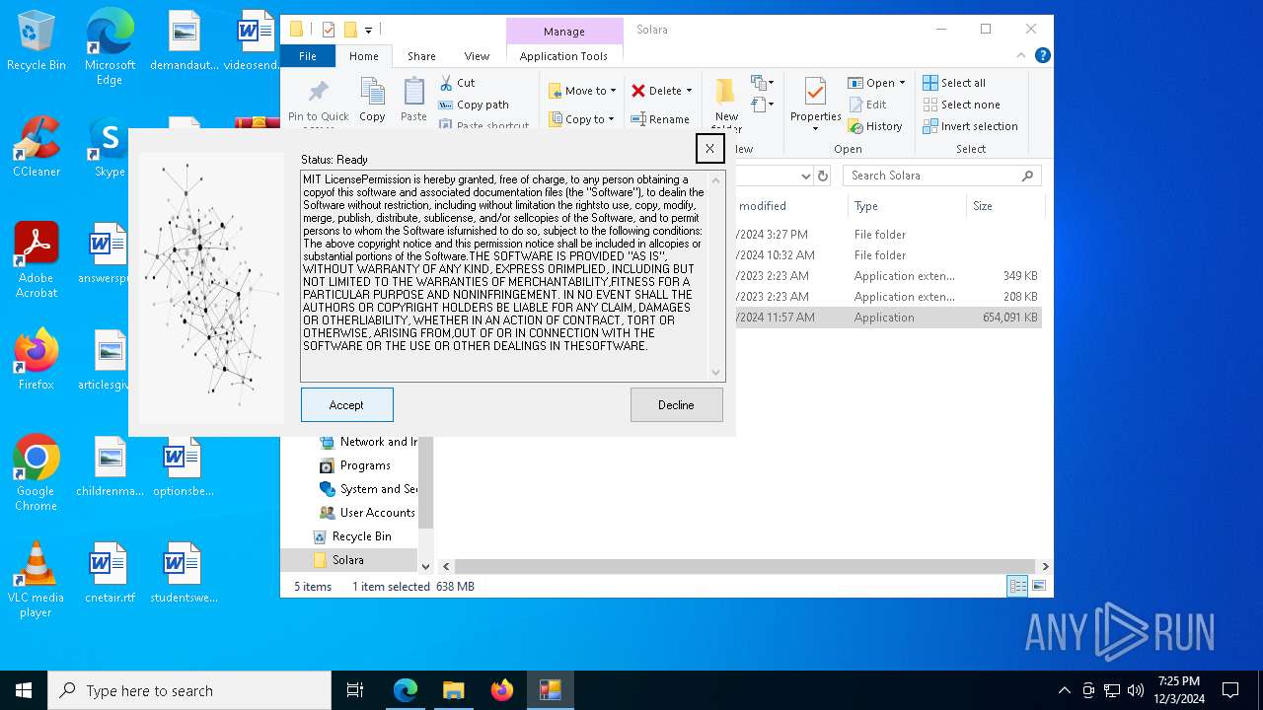The width and height of the screenshot is (1263, 710).
Task: Open Google Chrome desktop shortcut
Action: coord(37,473)
